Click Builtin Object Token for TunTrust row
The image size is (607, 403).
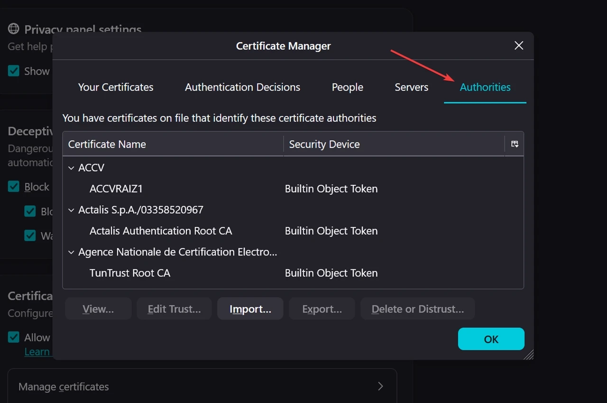(x=331, y=273)
